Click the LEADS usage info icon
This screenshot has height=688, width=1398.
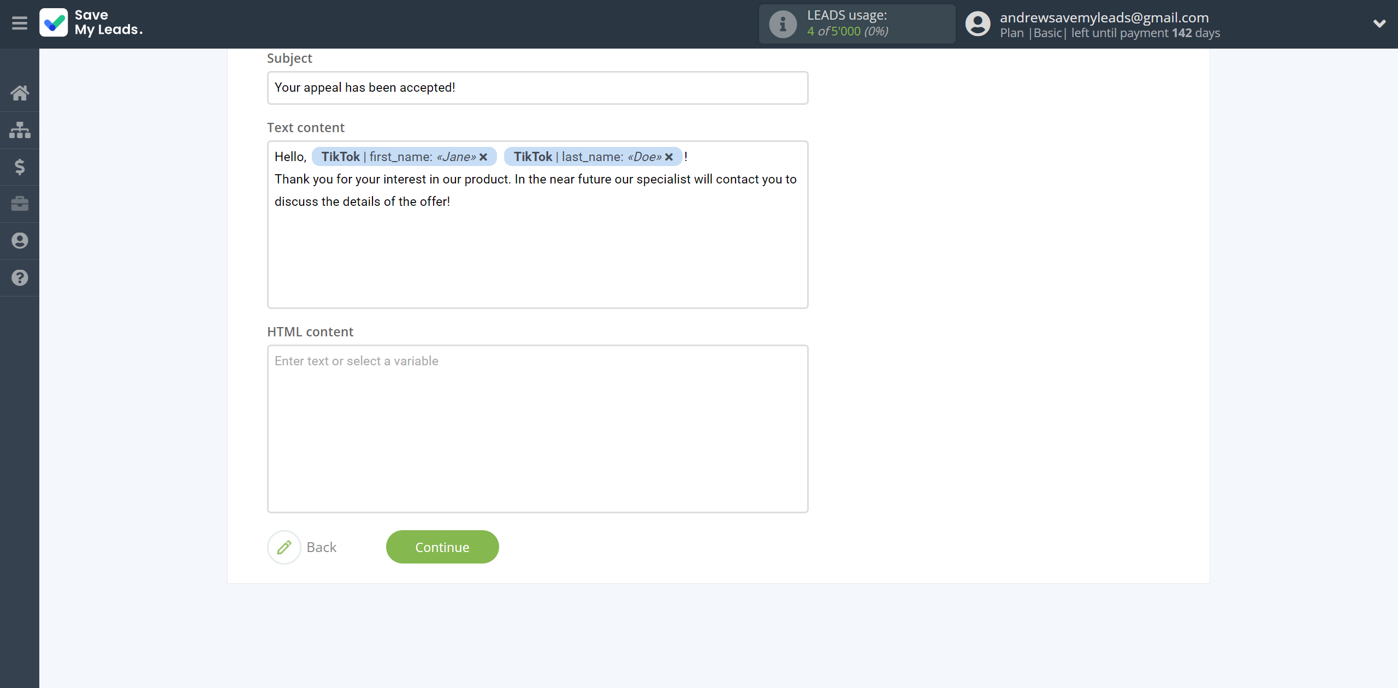pos(783,24)
